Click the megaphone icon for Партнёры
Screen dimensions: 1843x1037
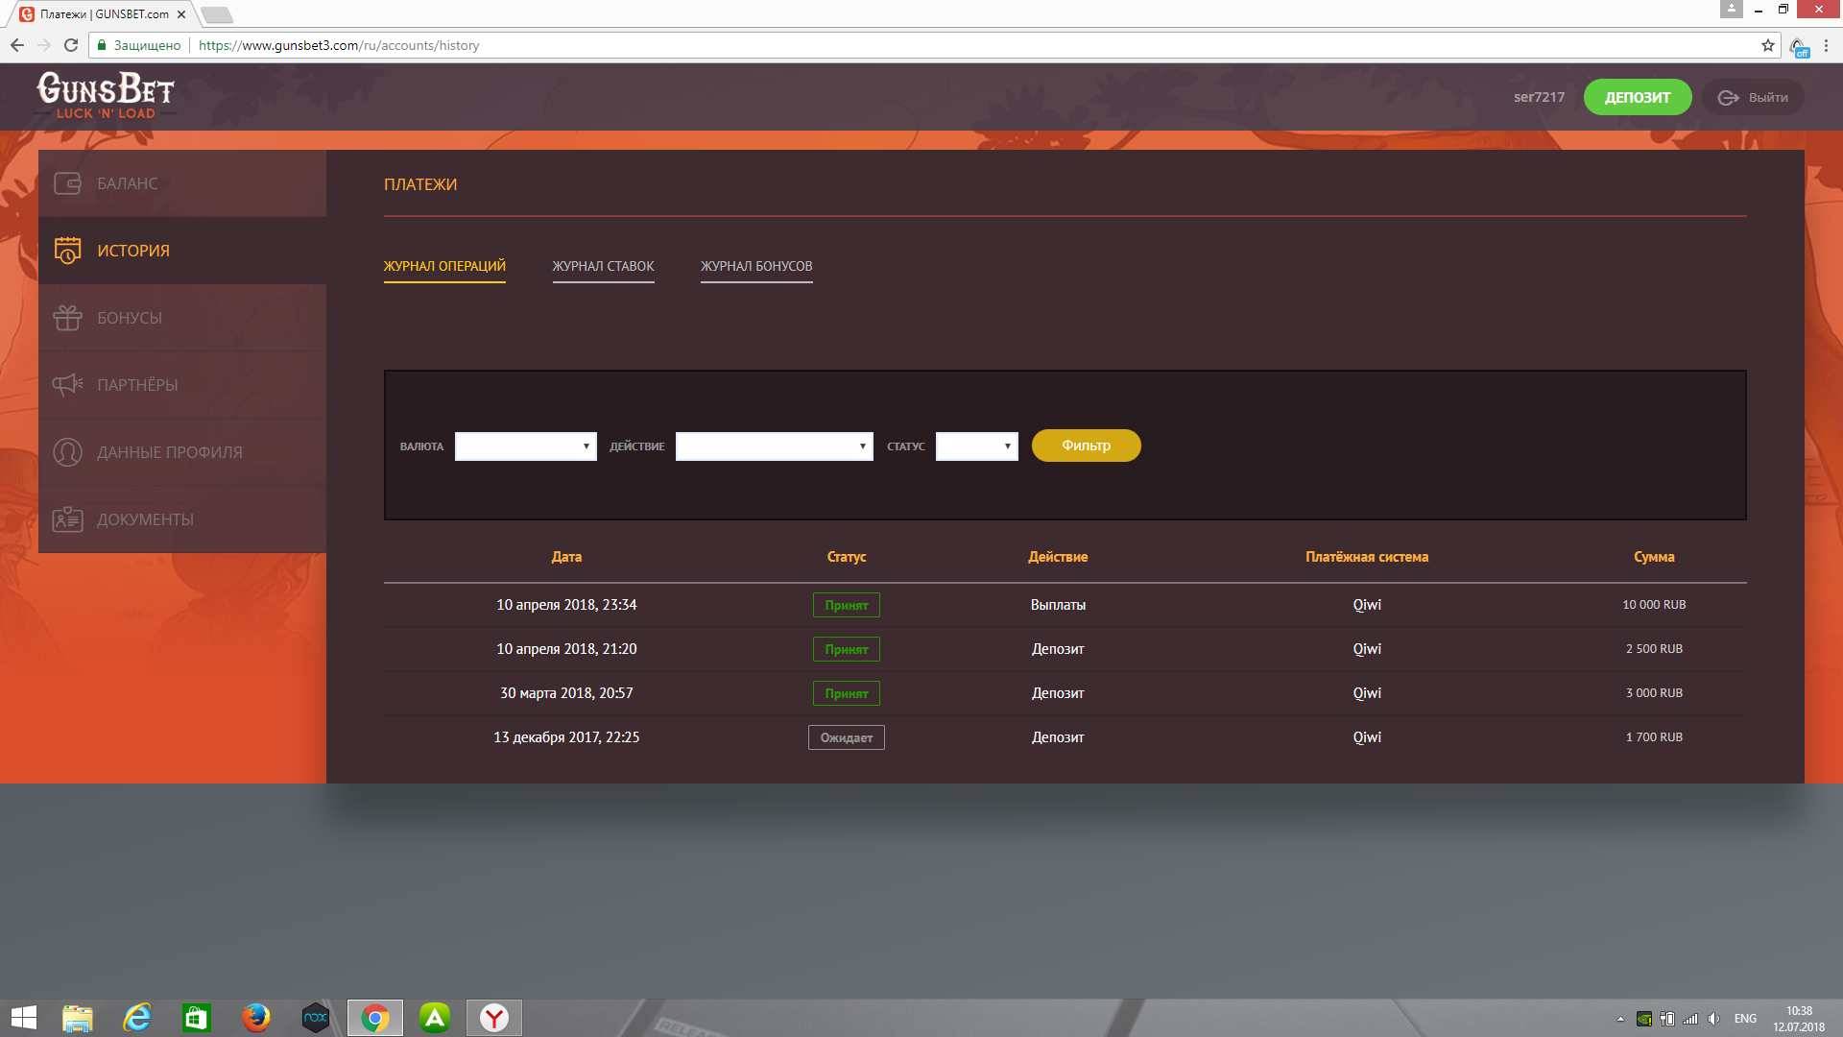pos(67,385)
